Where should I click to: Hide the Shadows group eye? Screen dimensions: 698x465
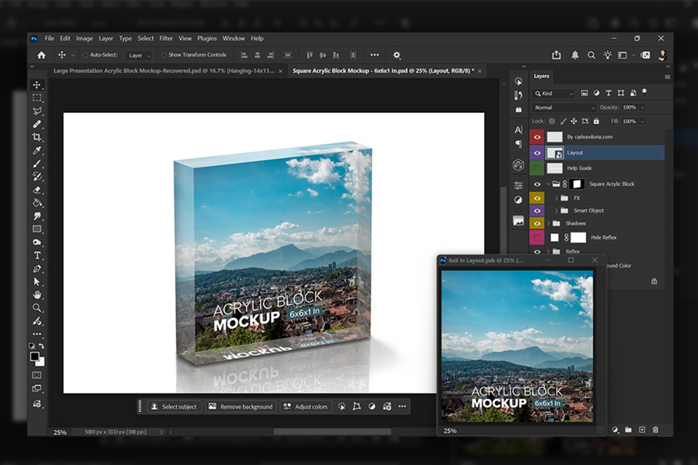(x=537, y=224)
